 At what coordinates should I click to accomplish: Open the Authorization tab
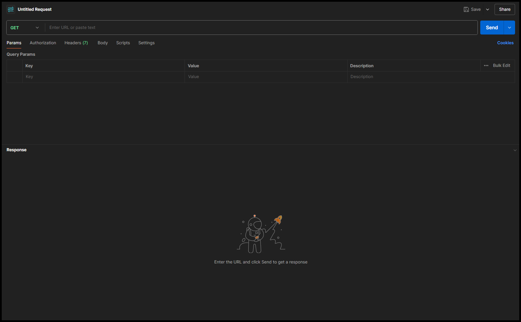43,43
